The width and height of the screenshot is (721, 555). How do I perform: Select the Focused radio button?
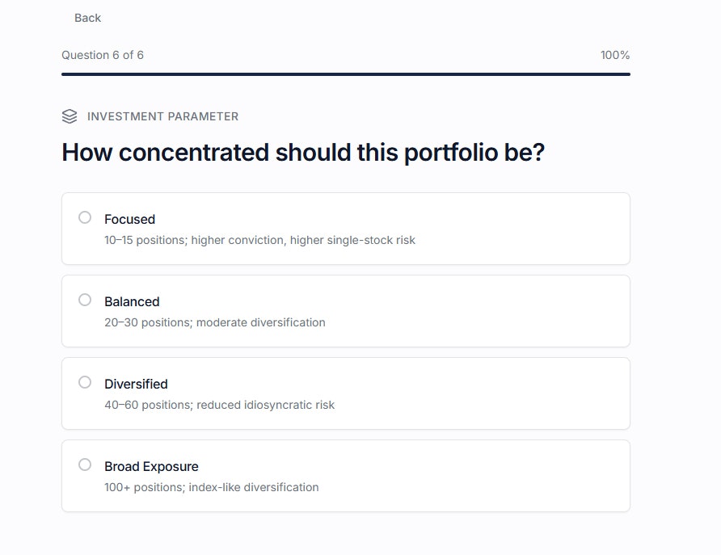coord(85,217)
